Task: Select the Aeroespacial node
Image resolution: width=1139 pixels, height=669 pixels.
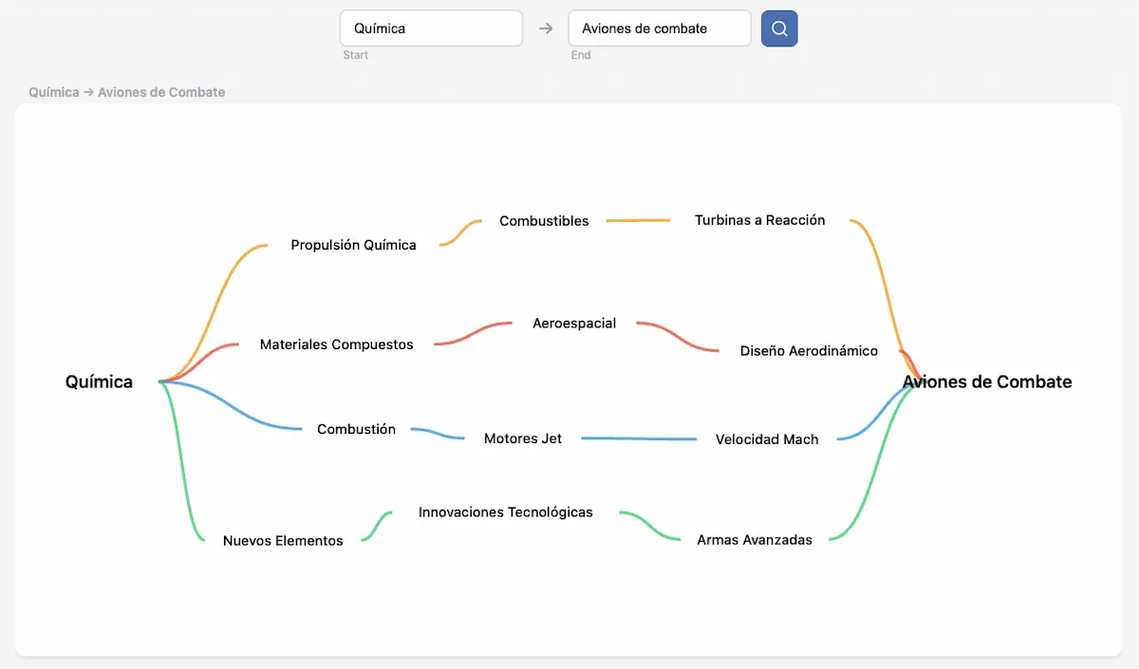Action: point(574,324)
